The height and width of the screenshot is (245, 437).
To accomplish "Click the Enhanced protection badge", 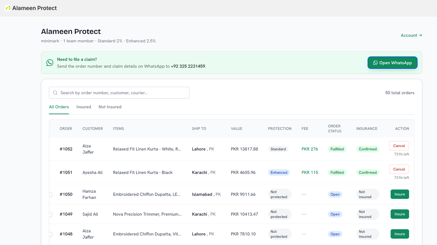I will [279, 172].
